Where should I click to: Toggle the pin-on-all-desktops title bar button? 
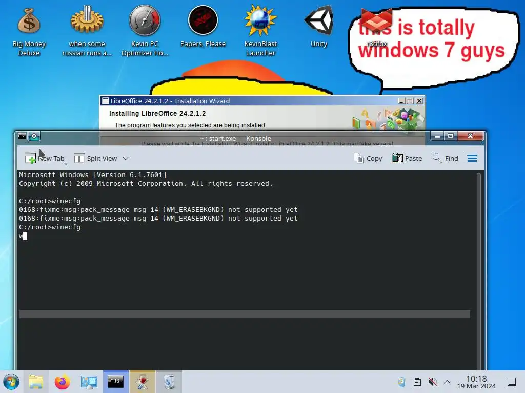pos(34,136)
